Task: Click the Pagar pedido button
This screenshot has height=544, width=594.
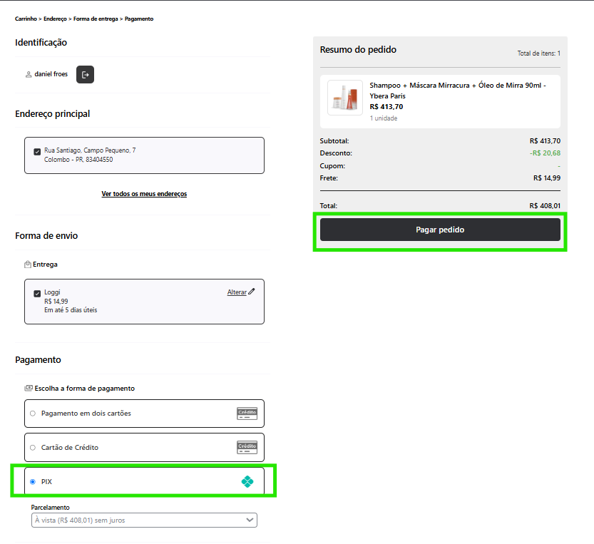Action: tap(440, 230)
